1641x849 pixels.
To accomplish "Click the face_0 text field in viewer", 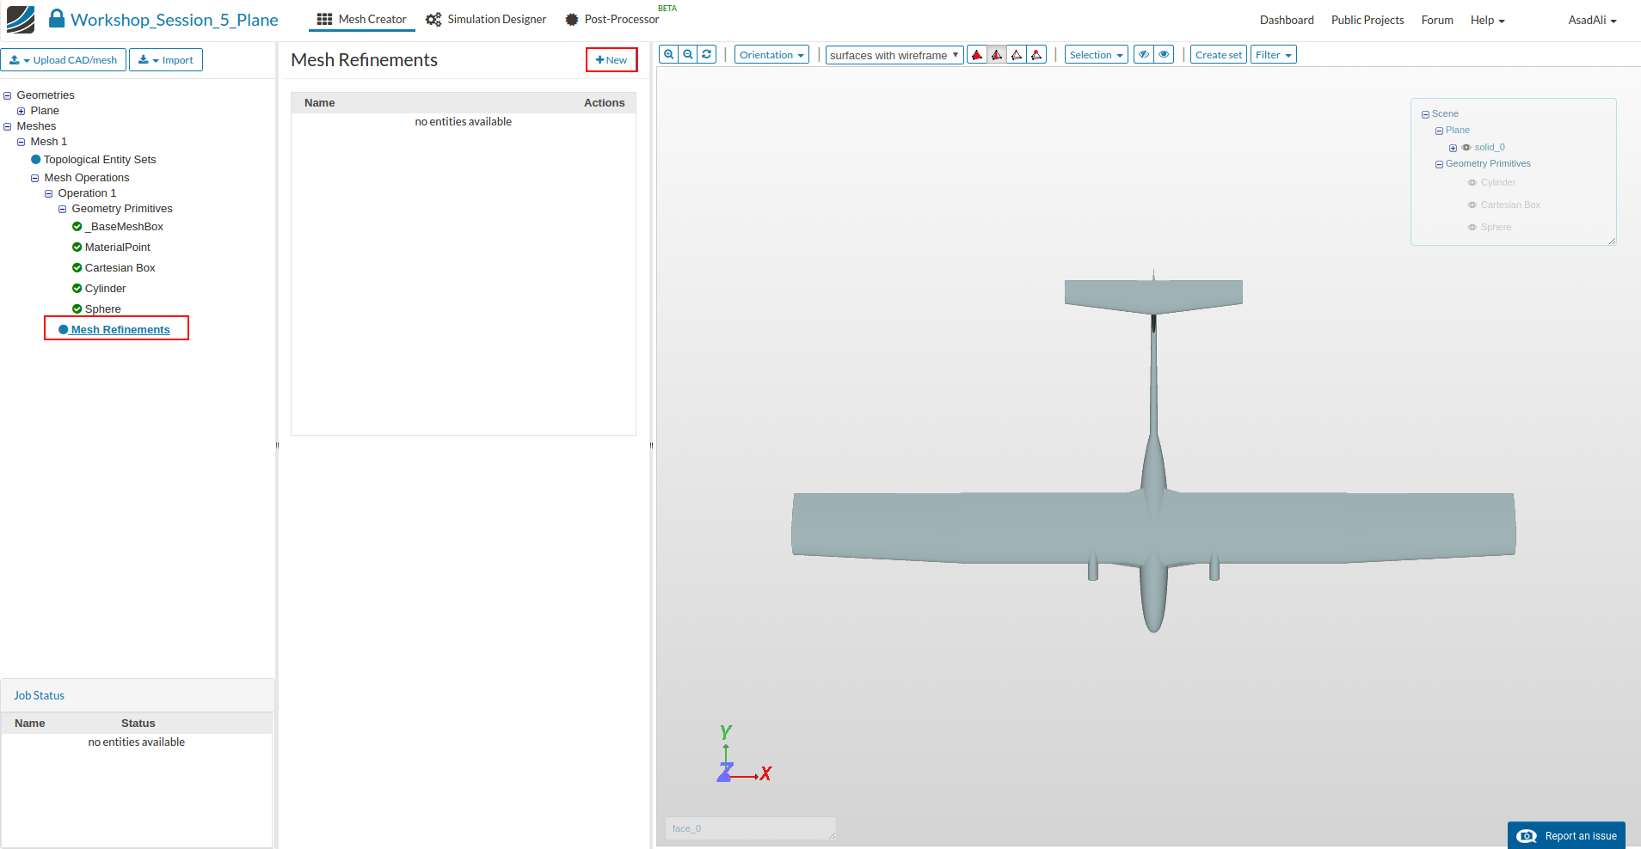I will click(749, 828).
